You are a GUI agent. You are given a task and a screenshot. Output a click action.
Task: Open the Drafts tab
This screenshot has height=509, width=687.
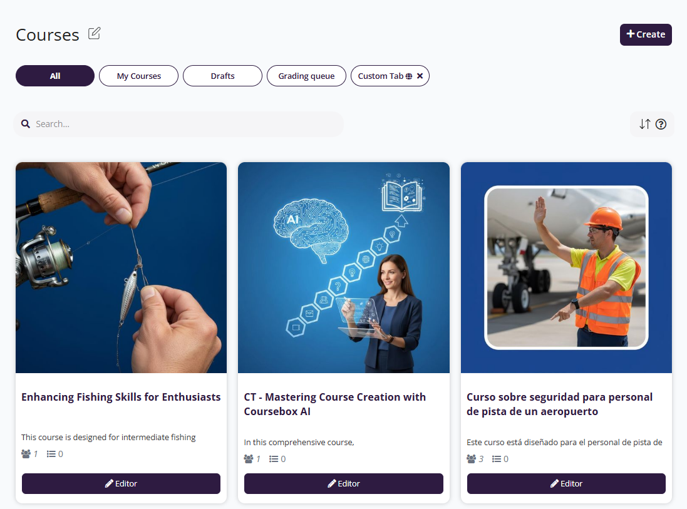tap(222, 76)
